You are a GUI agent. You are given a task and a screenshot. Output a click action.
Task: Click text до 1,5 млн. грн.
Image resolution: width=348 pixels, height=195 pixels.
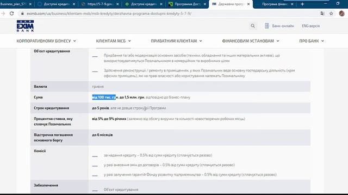132,97
